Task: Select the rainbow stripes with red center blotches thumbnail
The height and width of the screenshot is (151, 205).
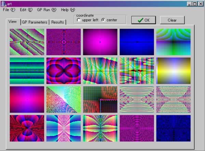Action: coord(137,71)
